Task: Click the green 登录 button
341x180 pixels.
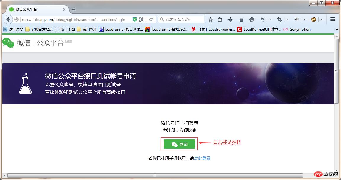Action: click(x=179, y=144)
